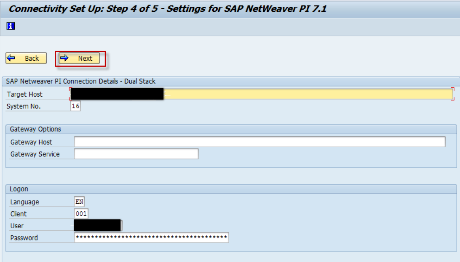Click the Client field showing 001
The height and width of the screenshot is (262, 460).
81,213
